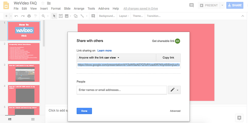Open the Add-ons menu
Screen dimensions: 248x123
coord(104,9)
